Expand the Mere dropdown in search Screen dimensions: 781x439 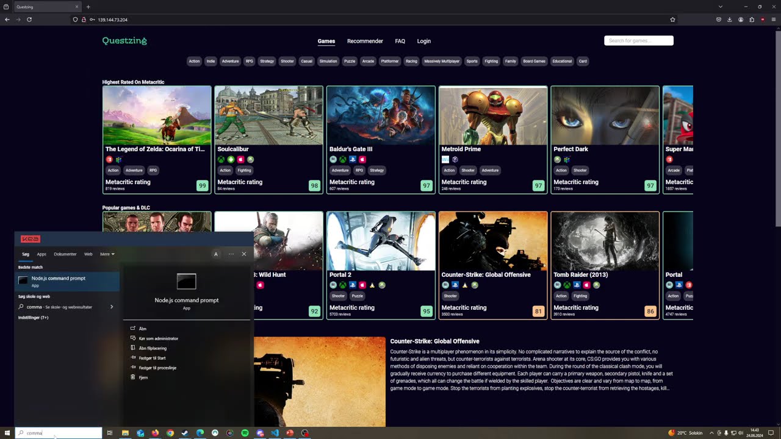[107, 254]
